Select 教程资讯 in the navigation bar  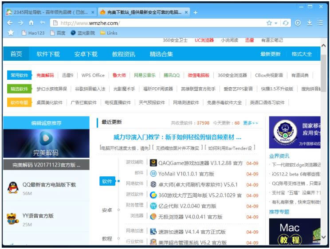coord(124,54)
